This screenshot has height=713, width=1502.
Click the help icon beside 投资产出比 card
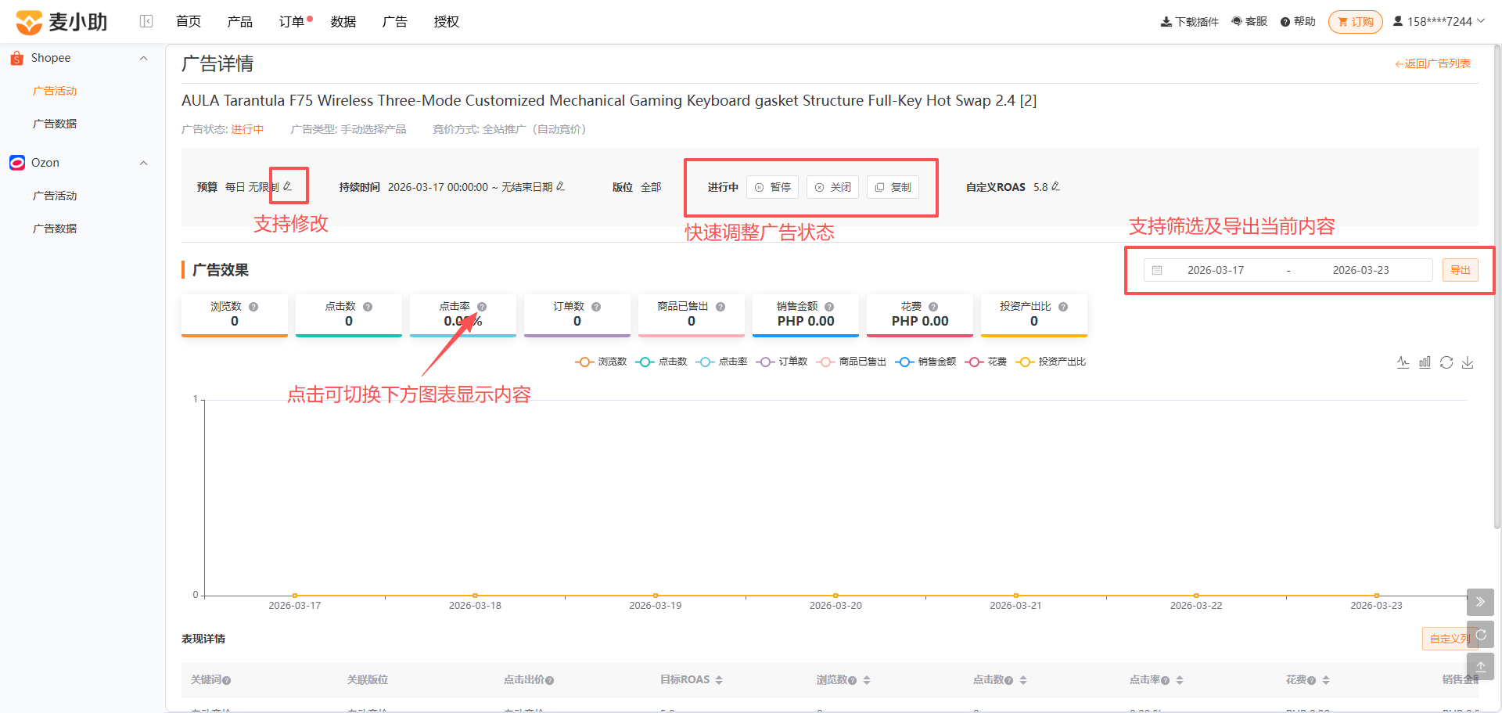click(1063, 307)
